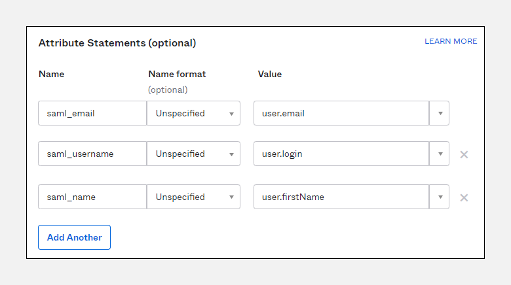
Task: Open the LEARN MORE link
Action: point(451,41)
